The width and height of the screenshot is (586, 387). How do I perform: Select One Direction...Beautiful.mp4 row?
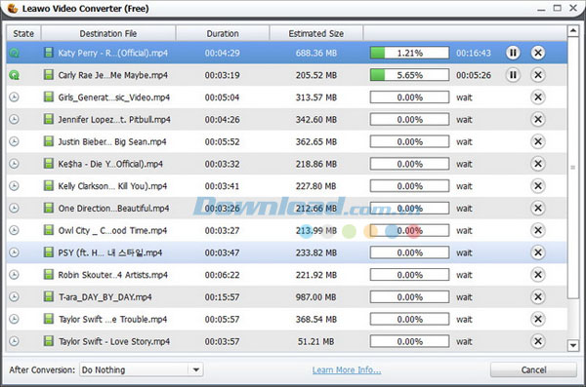[286, 208]
